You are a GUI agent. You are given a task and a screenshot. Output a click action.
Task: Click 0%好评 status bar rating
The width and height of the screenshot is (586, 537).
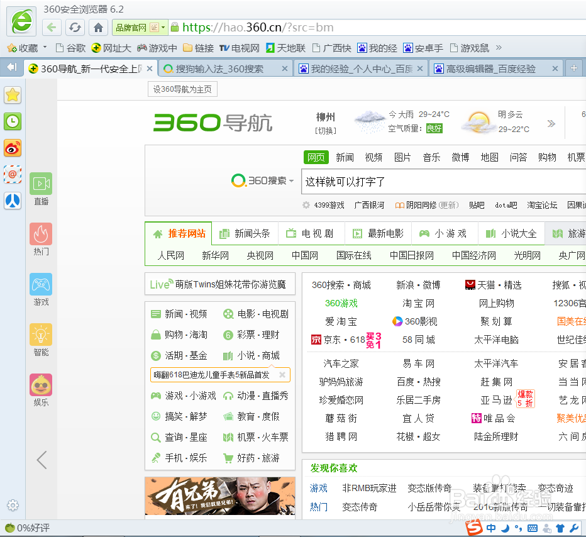pyautogui.click(x=27, y=528)
